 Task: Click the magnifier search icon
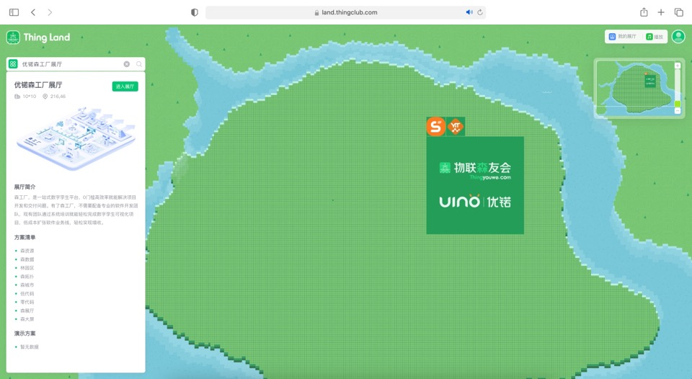tap(139, 64)
